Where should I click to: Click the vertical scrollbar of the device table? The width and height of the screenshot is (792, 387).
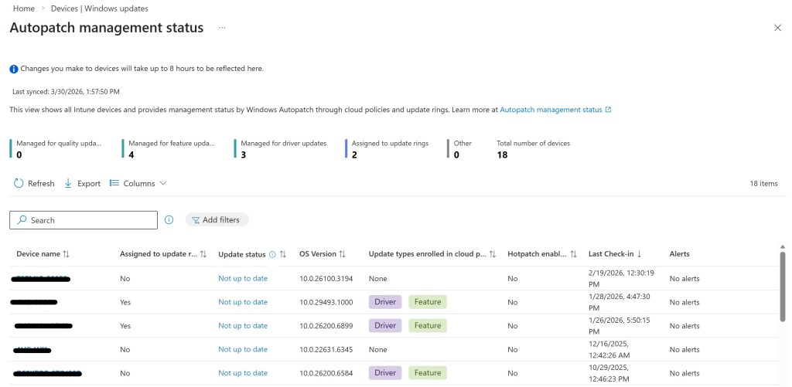click(782, 286)
